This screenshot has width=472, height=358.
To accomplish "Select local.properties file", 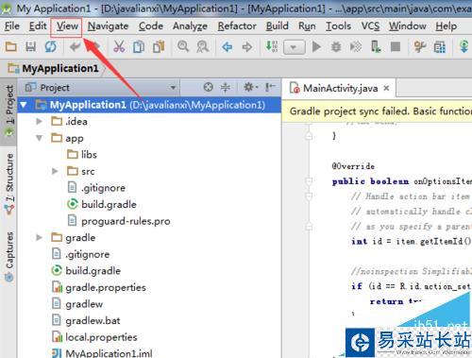I will click(x=94, y=337).
